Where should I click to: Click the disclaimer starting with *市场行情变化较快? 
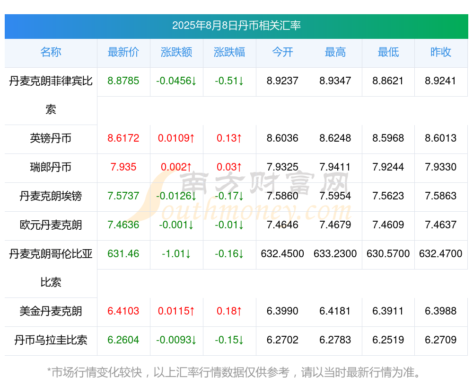(235, 372)
